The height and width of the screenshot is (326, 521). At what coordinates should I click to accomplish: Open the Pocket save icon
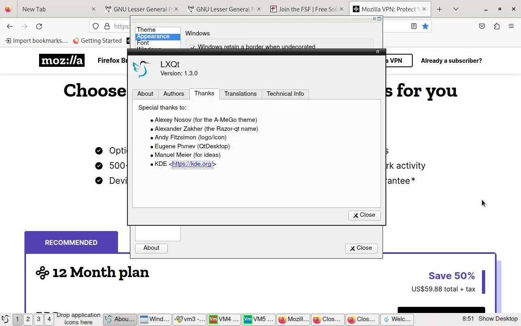pyautogui.click(x=482, y=26)
